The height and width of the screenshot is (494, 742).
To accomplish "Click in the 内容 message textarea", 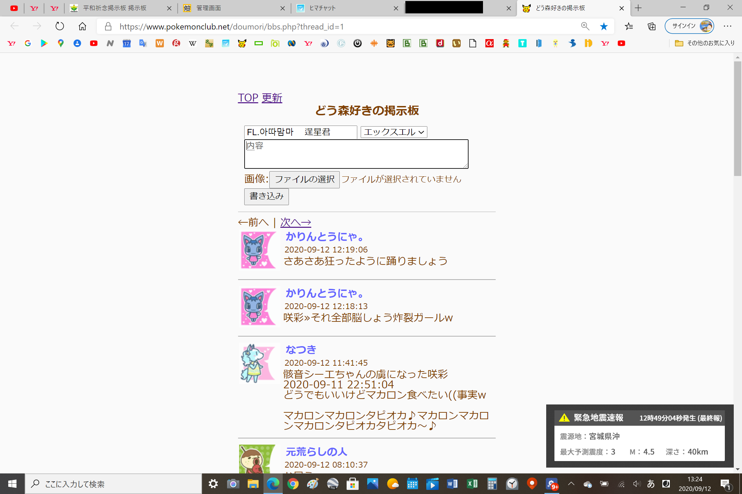I will [356, 154].
